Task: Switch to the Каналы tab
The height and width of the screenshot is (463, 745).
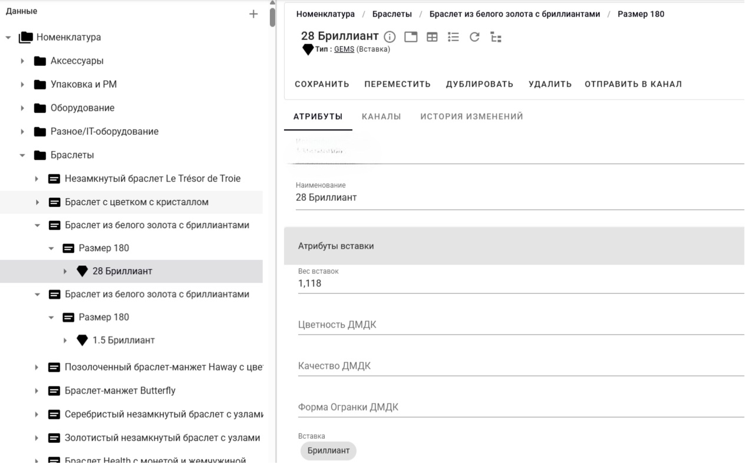Action: pos(381,117)
